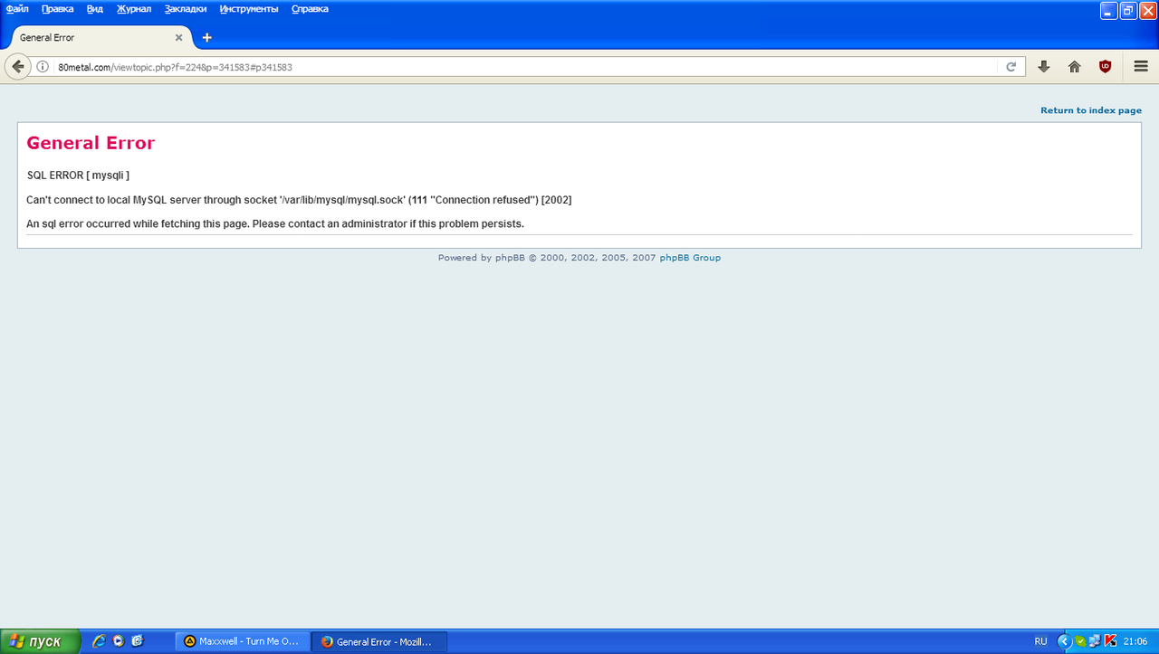Open the Журнал menu

134,9
